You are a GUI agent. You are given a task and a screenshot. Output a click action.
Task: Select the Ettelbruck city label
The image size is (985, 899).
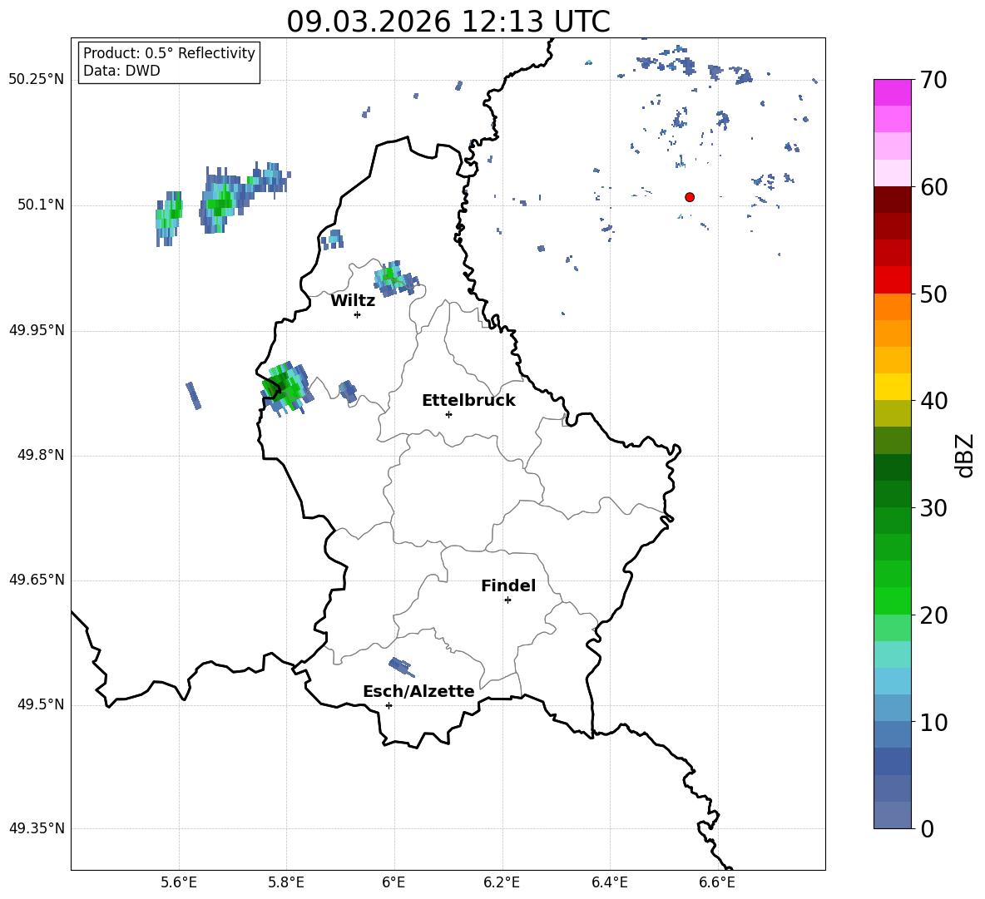tap(468, 401)
